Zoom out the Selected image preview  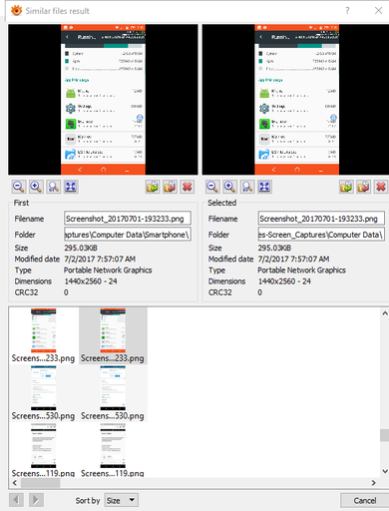pos(212,187)
